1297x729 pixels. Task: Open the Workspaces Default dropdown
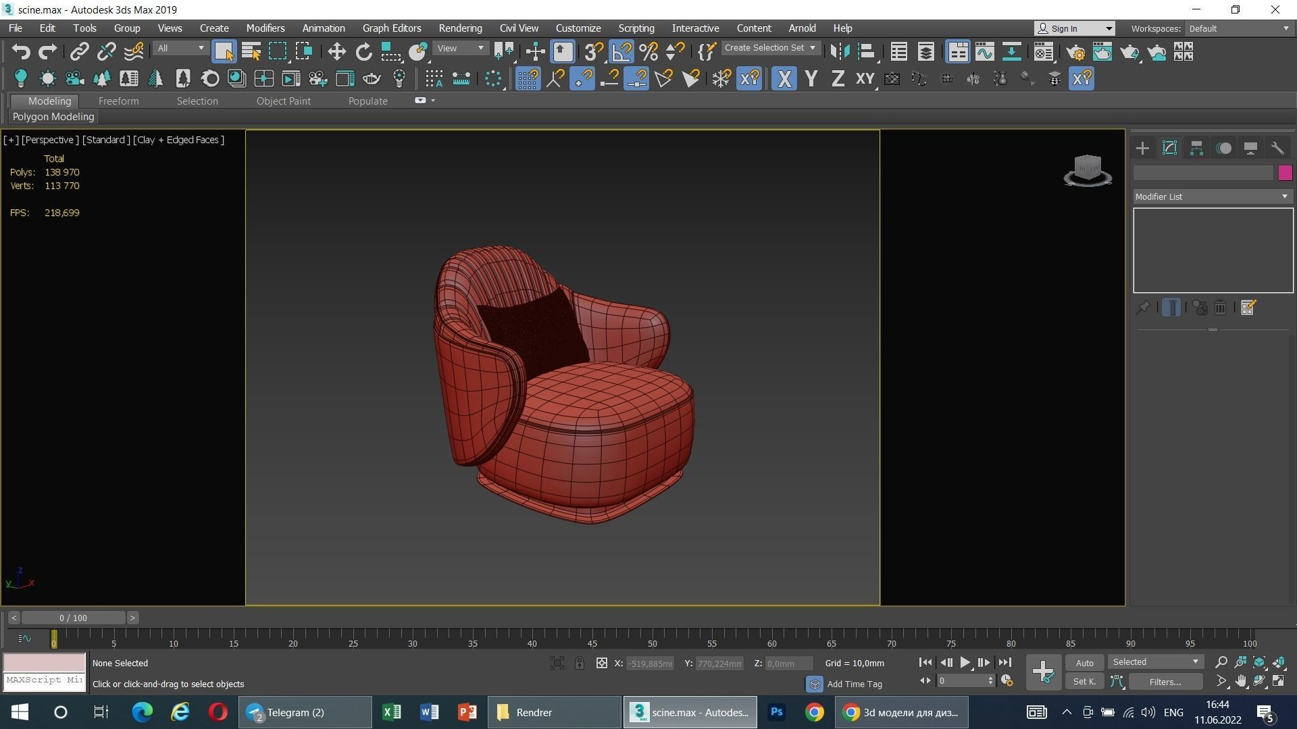click(x=1239, y=28)
